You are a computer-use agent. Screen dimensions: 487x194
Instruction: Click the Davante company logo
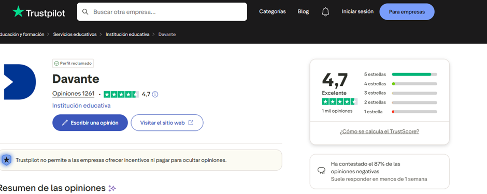point(20,82)
